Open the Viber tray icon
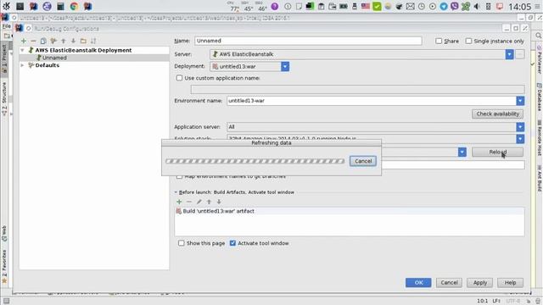Viewport: 543px width, 305px height. tap(455, 6)
